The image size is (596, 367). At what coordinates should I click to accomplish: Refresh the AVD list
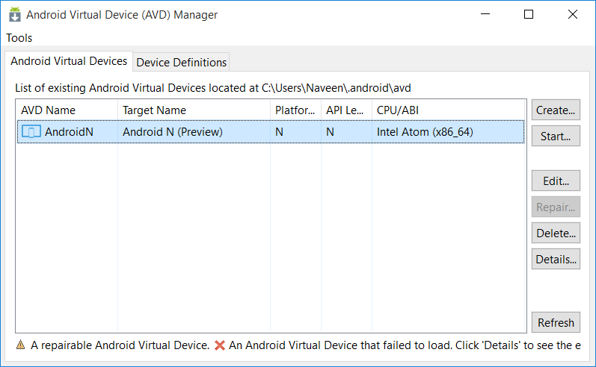click(x=556, y=323)
